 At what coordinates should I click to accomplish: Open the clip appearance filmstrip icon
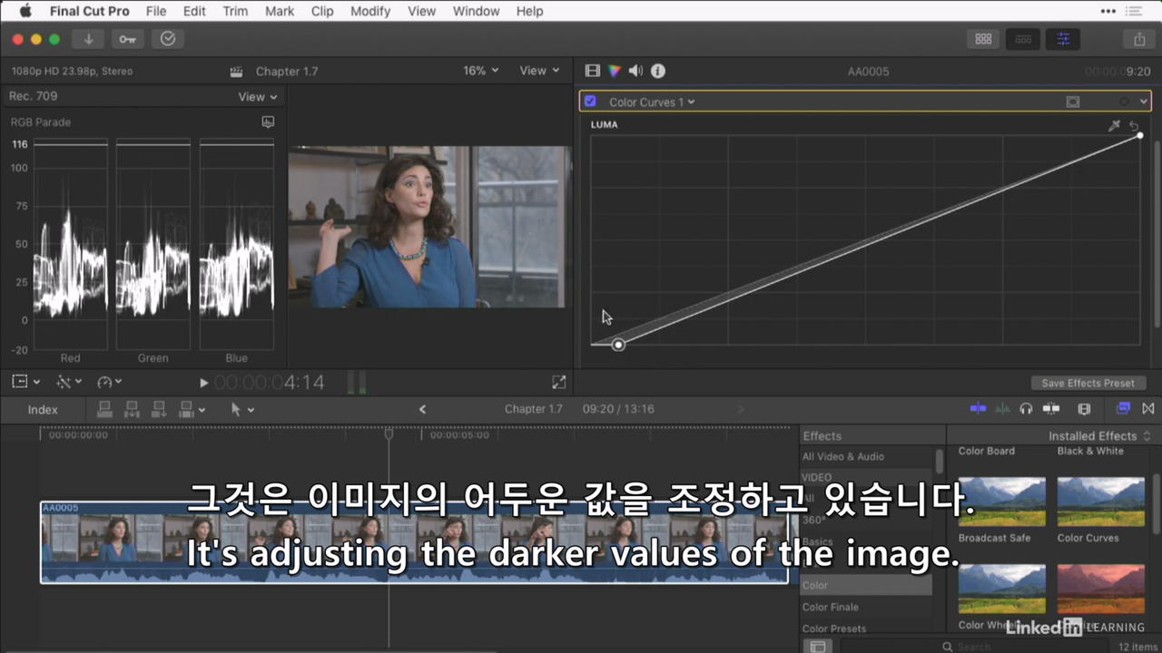point(1084,409)
